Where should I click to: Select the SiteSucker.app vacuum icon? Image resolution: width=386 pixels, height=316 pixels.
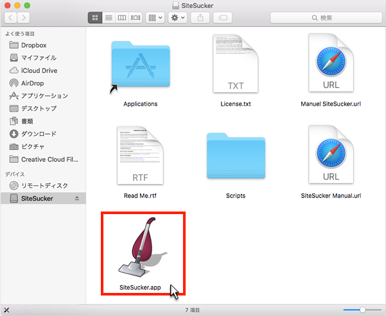click(143, 247)
